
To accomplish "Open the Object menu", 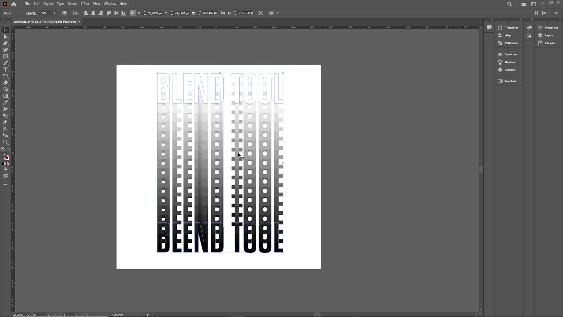I will click(x=48, y=4).
